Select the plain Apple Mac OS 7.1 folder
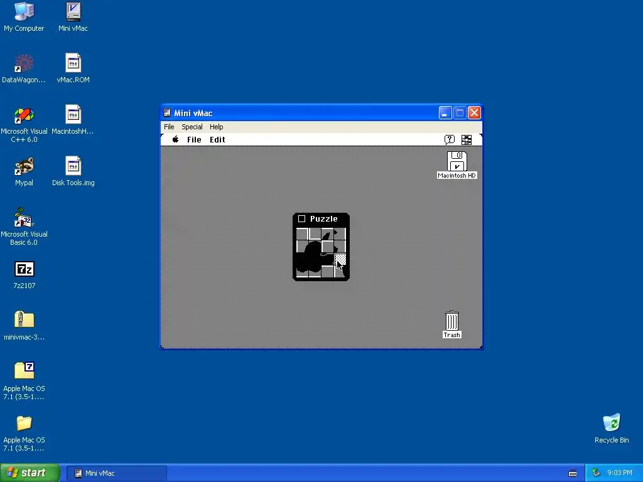Image resolution: width=643 pixels, height=482 pixels. point(24,424)
